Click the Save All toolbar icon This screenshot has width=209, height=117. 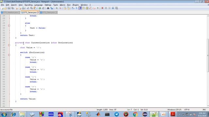coord(13,8)
